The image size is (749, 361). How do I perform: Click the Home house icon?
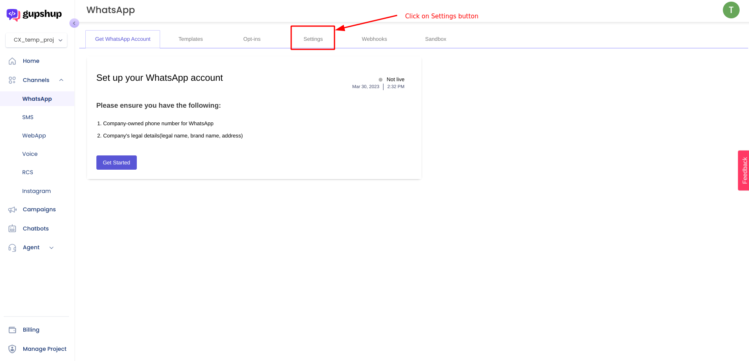point(12,61)
